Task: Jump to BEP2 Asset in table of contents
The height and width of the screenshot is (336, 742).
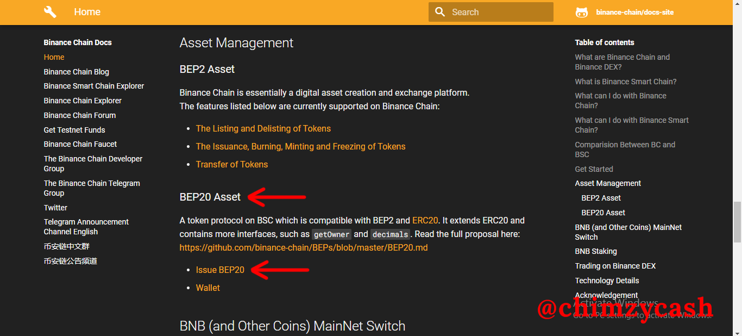Action: click(x=601, y=198)
